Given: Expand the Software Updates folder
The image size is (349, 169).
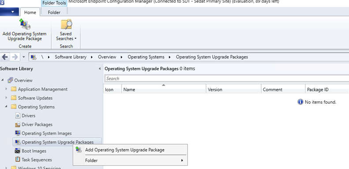Looking at the screenshot, I should (6, 98).
